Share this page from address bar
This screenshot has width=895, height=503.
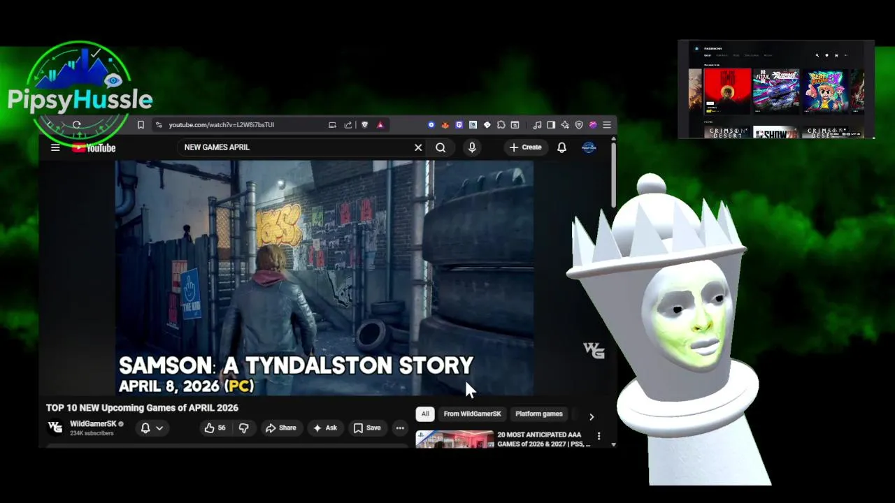pos(348,125)
